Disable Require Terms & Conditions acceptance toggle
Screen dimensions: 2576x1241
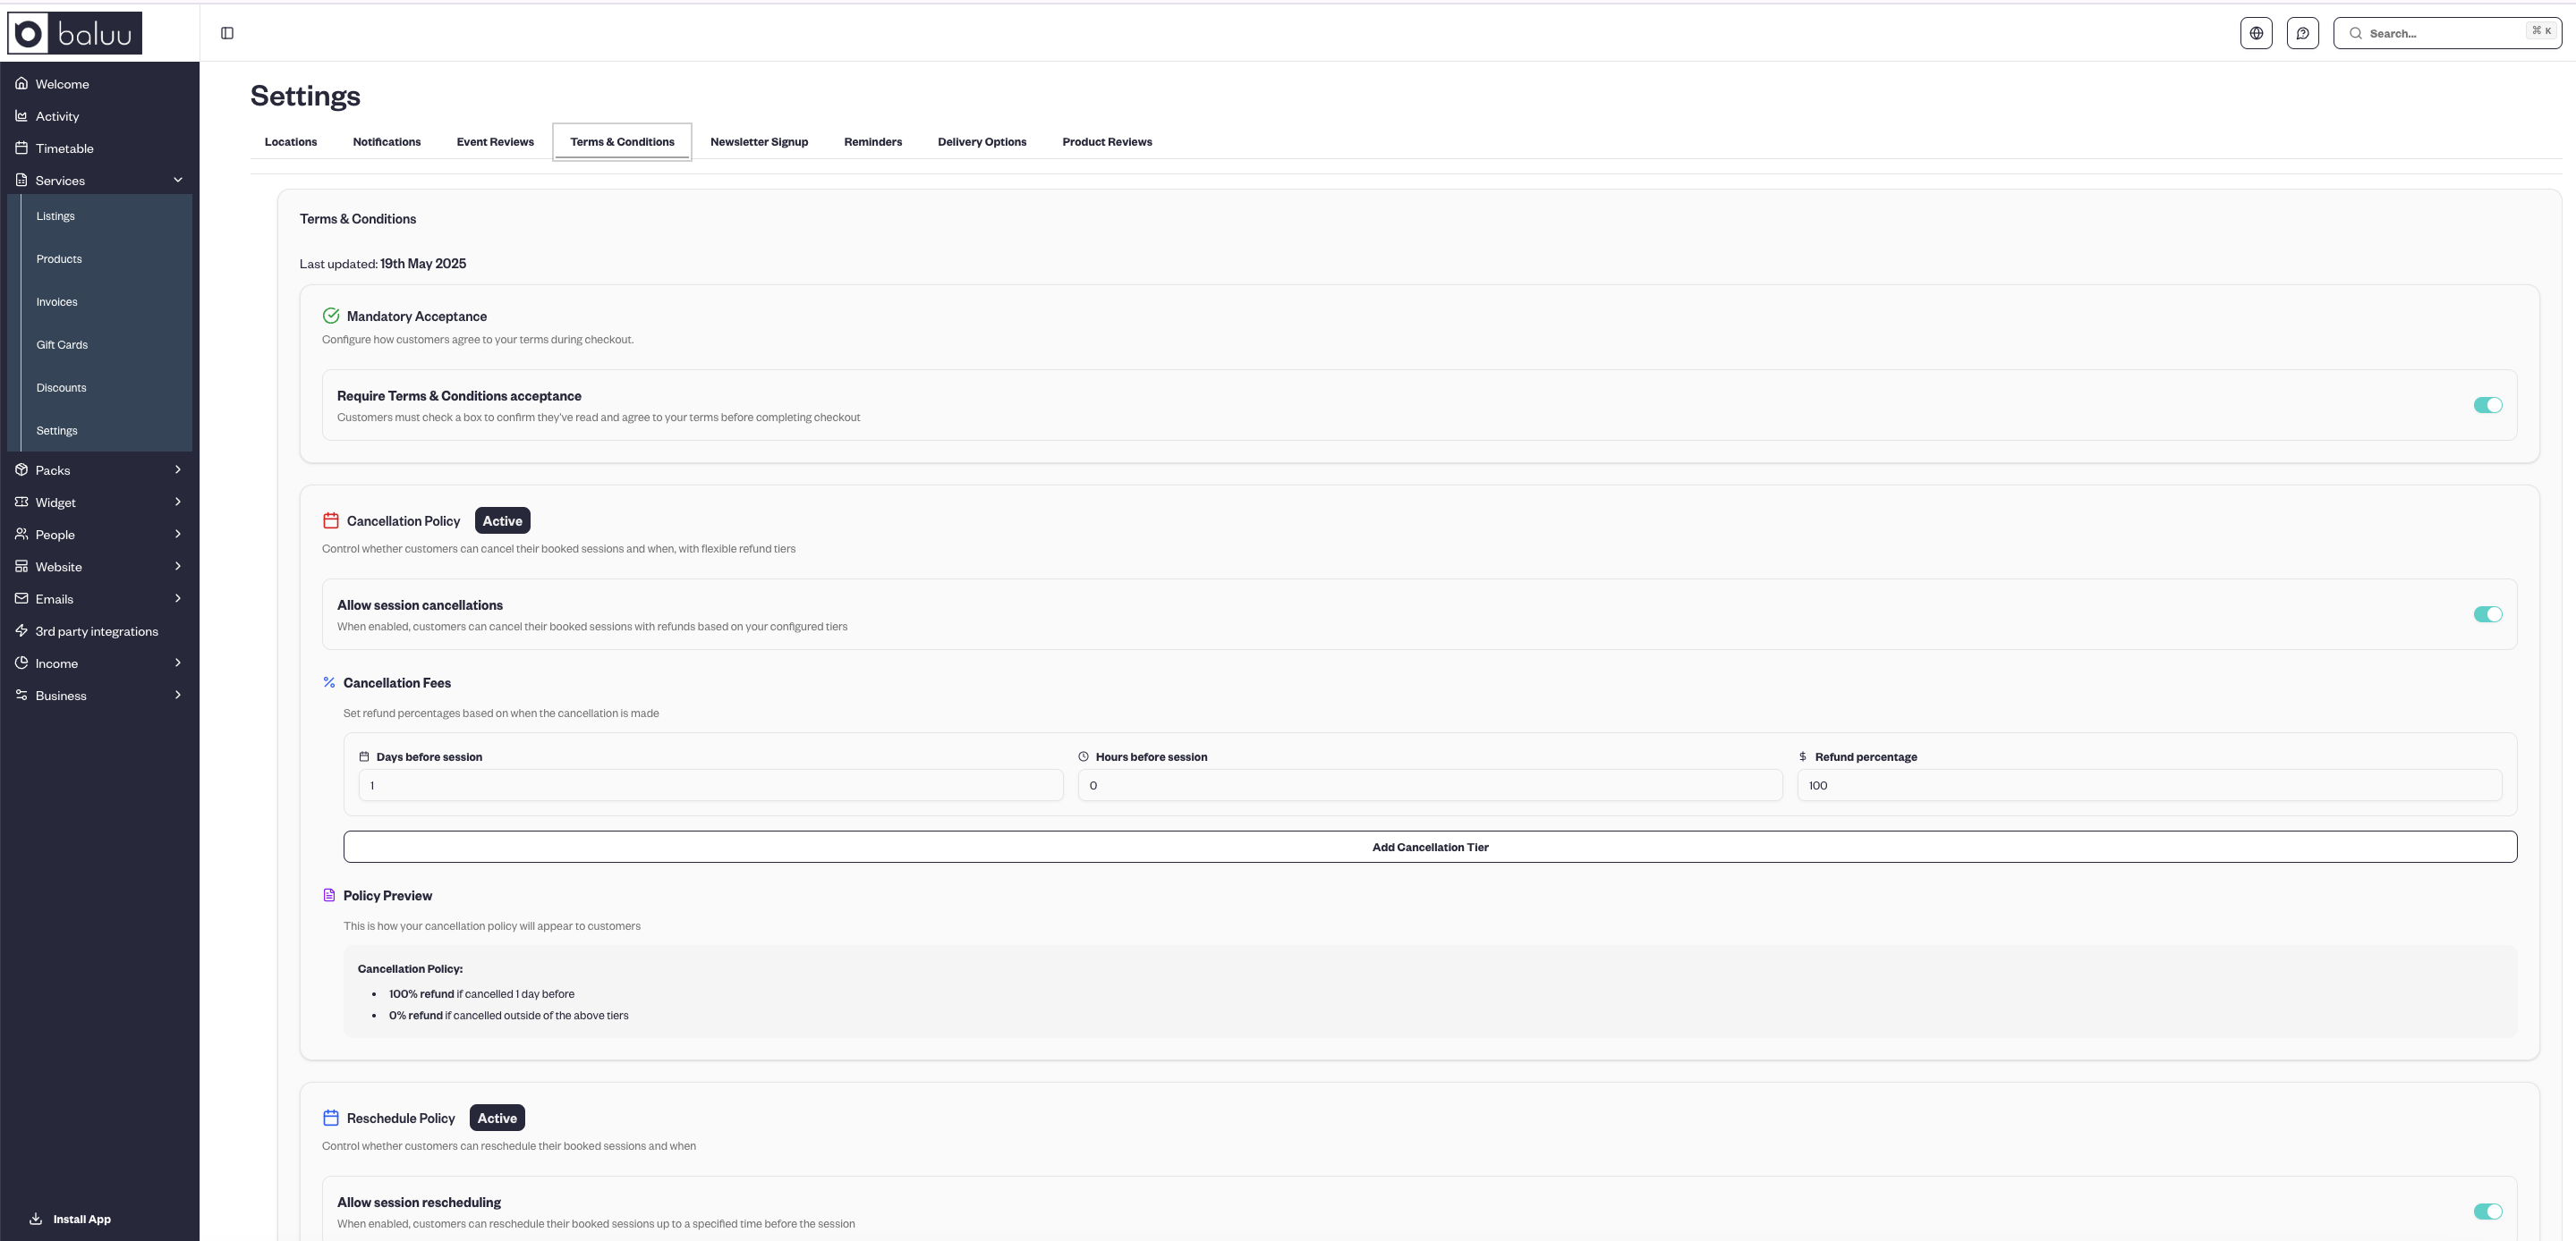click(2487, 405)
